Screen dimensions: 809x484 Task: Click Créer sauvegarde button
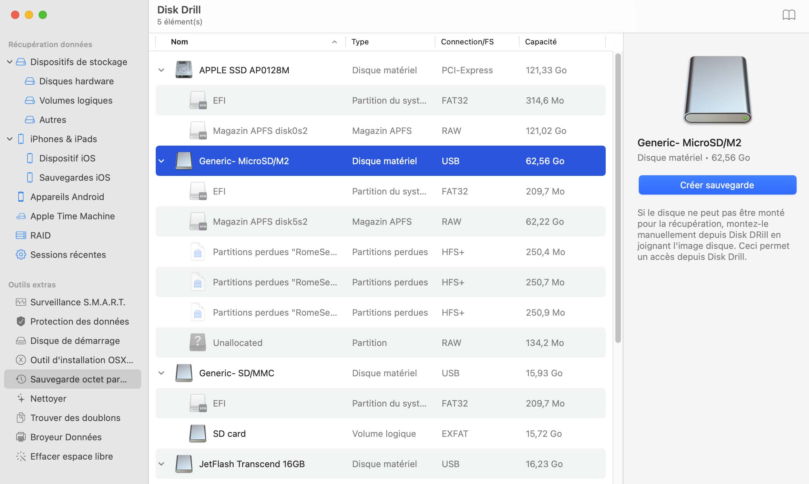(717, 185)
